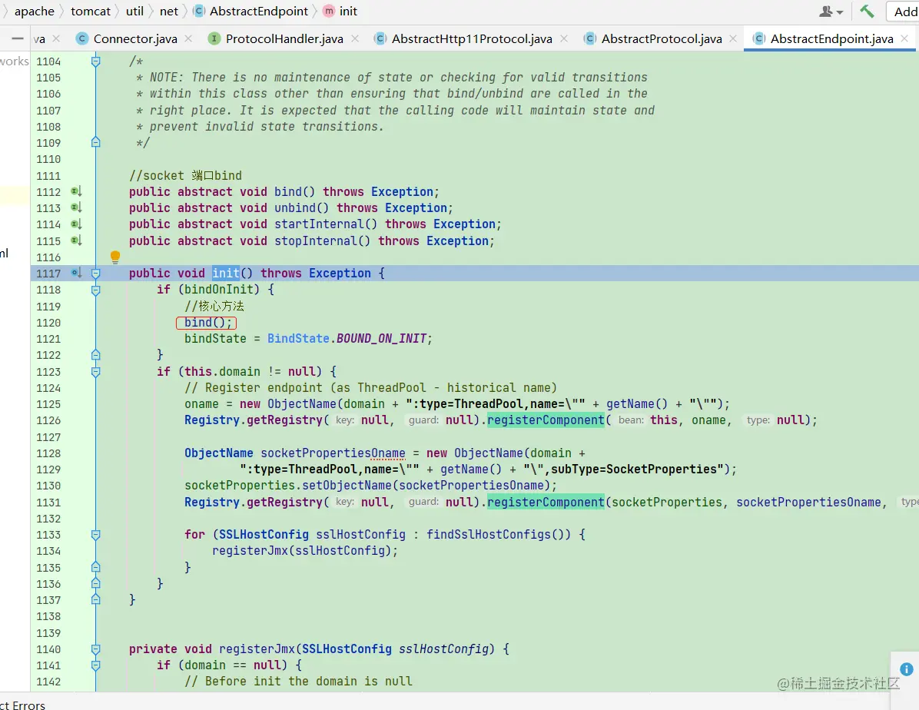Click the yellow intention lightbulb icon
919x710 pixels.
coord(115,256)
